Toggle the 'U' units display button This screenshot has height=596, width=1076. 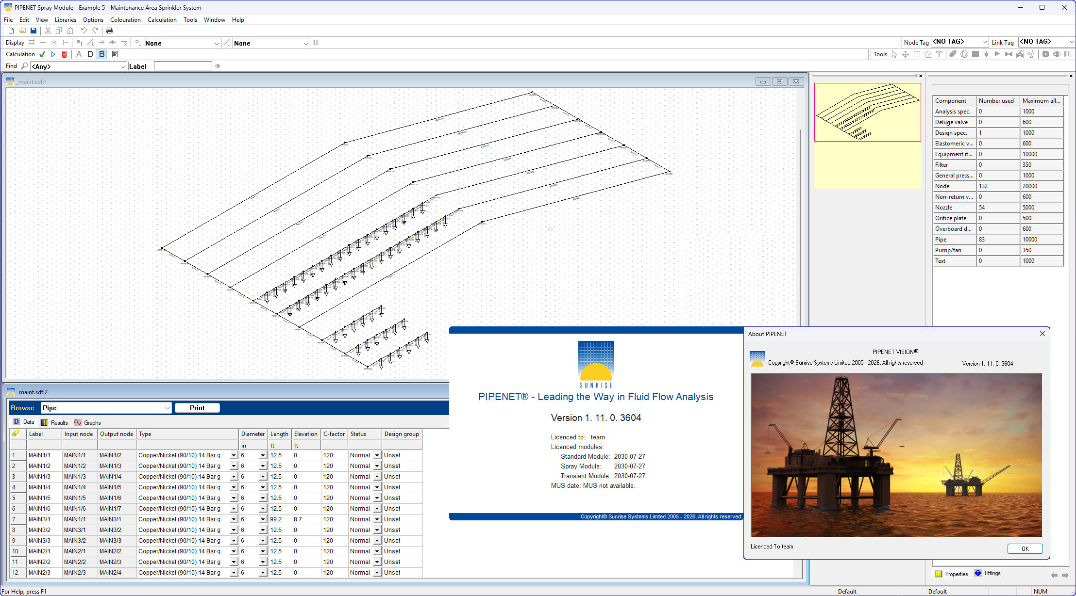click(x=316, y=43)
